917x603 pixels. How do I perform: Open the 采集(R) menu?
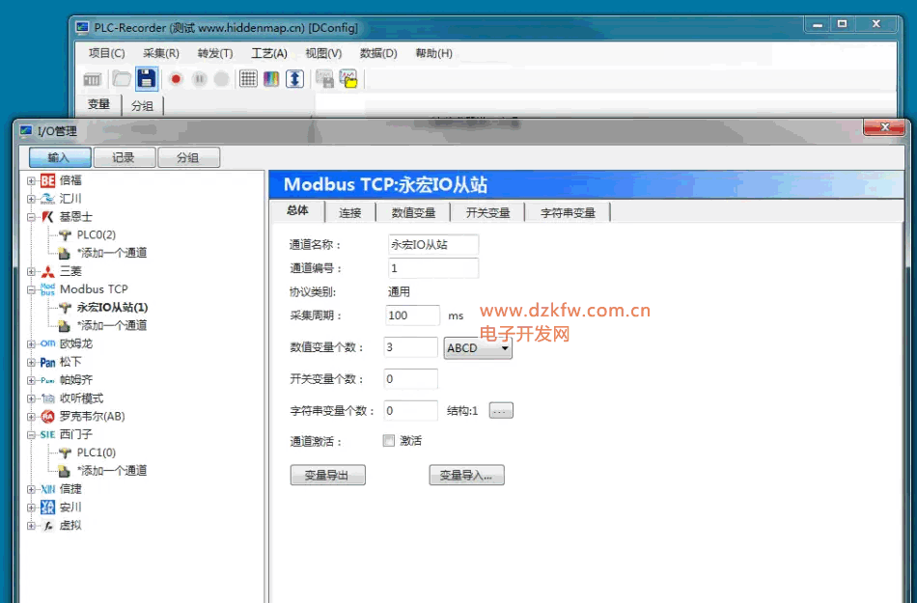160,53
